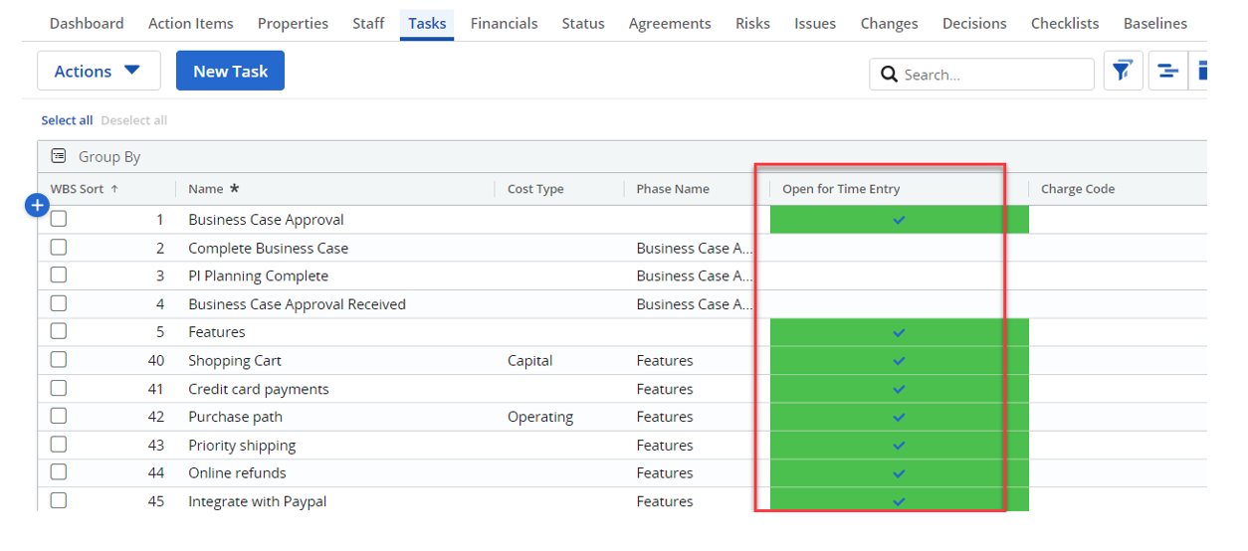The width and height of the screenshot is (1248, 551).
Task: Focus the Search input field
Action: coord(981,75)
